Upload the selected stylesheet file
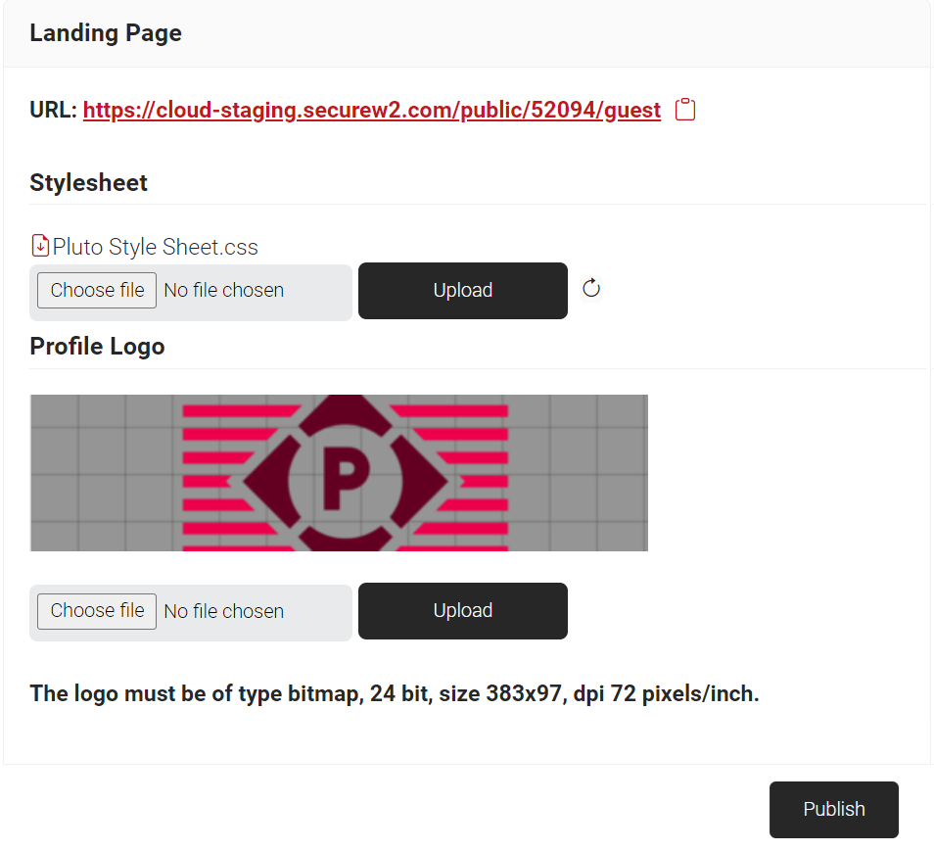934x851 pixels. pyautogui.click(x=462, y=291)
